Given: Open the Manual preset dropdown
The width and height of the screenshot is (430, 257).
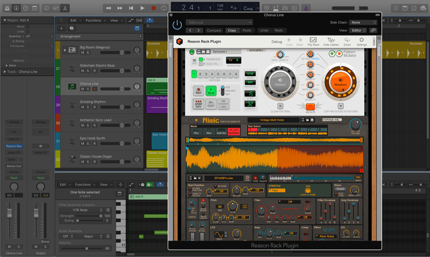Looking at the screenshot, I should pyautogui.click(x=219, y=22).
